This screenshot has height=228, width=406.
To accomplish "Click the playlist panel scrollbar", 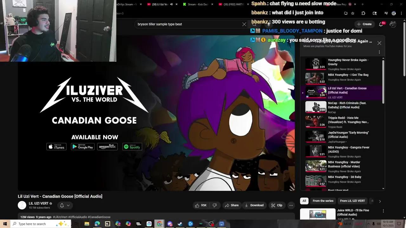I will click(x=383, y=81).
